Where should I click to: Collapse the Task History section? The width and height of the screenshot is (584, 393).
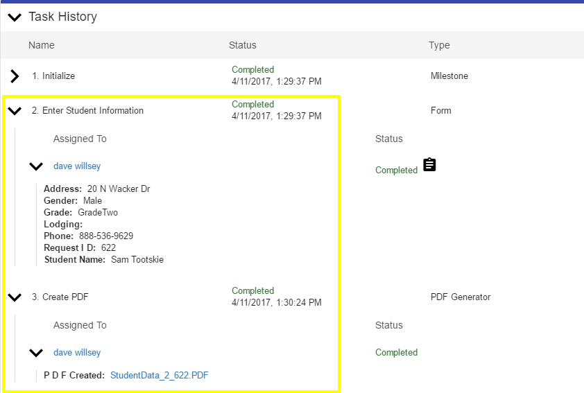click(x=15, y=17)
